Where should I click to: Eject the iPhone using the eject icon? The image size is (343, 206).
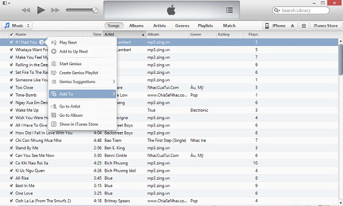(293, 26)
